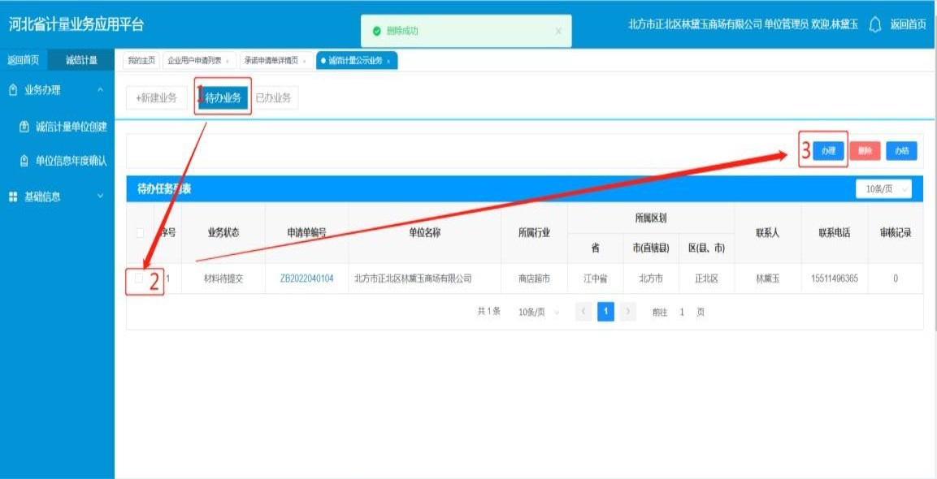937x479 pixels.
Task: Switch to the 我的主页 tab
Action: click(x=141, y=61)
